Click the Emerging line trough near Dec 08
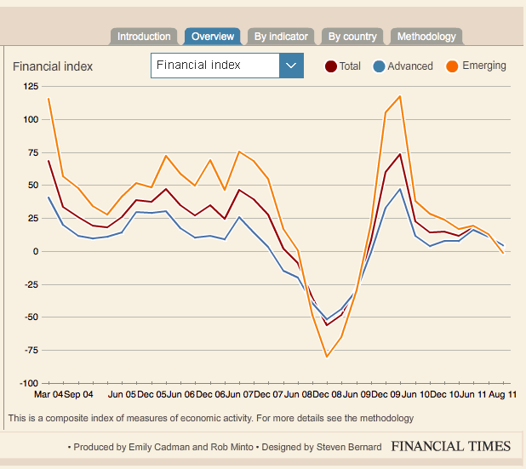 pyautogui.click(x=327, y=357)
